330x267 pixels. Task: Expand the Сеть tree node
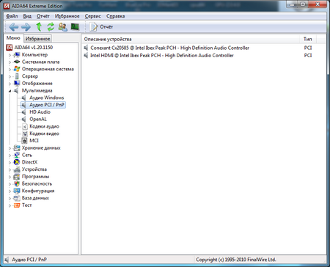point(10,156)
